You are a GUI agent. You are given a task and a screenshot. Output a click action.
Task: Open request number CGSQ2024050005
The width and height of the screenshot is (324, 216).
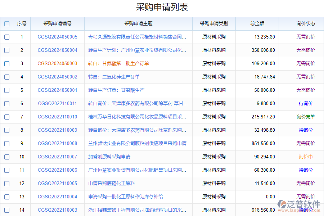click(x=57, y=37)
